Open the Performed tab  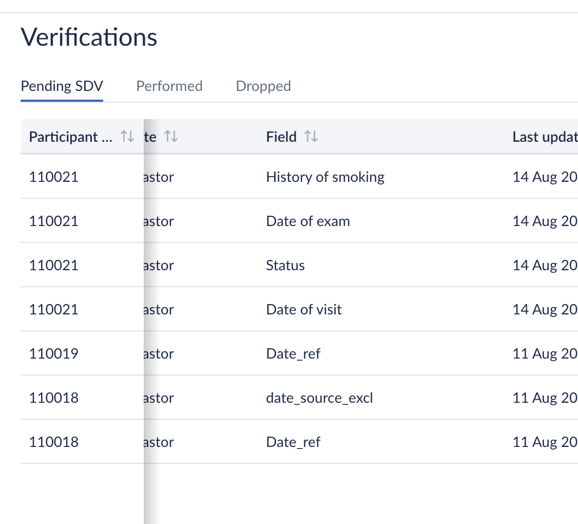coord(169,86)
